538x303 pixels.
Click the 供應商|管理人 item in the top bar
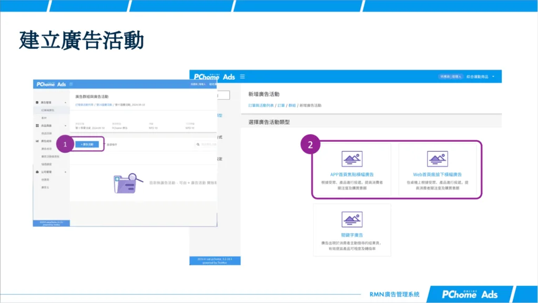tap(451, 76)
